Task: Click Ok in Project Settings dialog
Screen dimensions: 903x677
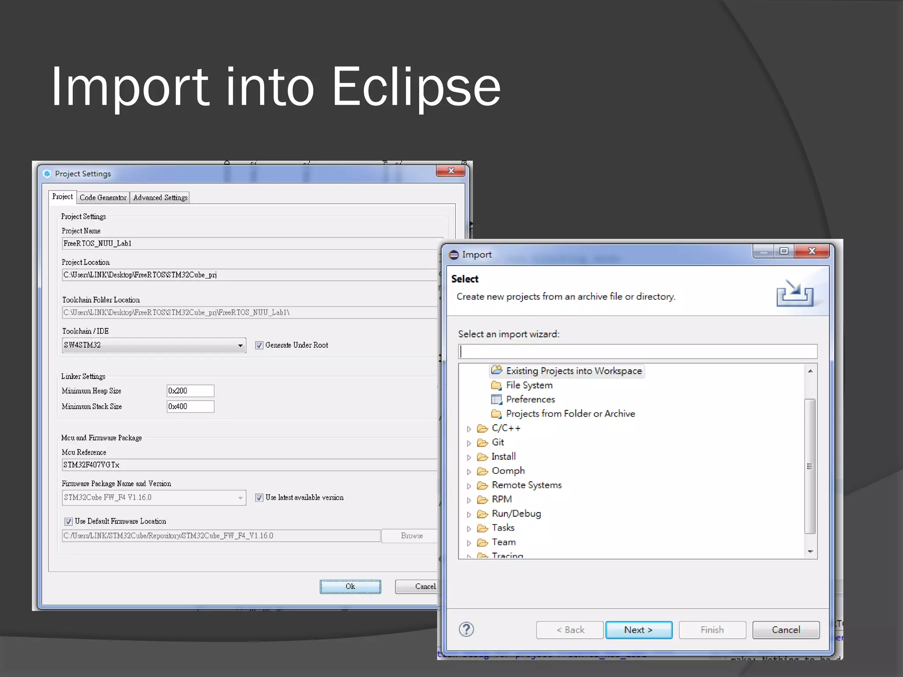Action: click(x=351, y=587)
